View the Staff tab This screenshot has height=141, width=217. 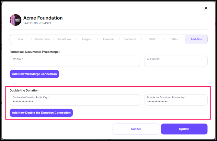(x=152, y=39)
